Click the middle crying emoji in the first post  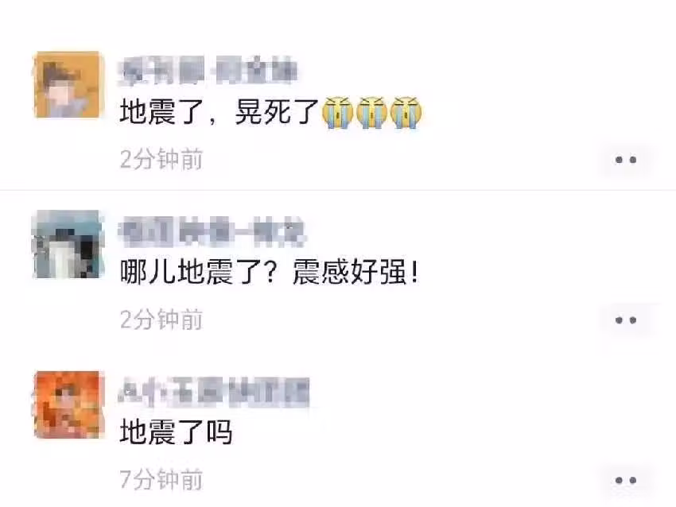coord(371,112)
